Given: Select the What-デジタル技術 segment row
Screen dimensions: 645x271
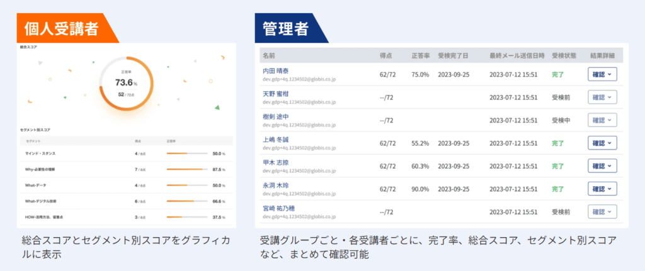Looking at the screenshot, I should click(x=126, y=201).
